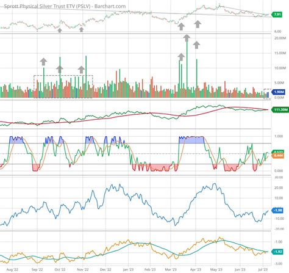Click the 6.00 price axis label
Viewport: 289px width, 273px height.
point(278,32)
